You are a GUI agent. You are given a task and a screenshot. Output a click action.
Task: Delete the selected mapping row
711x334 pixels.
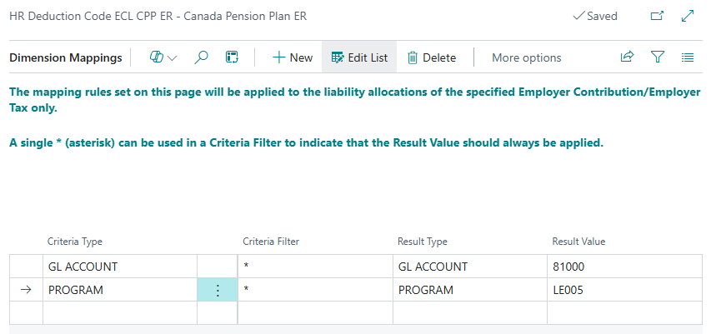tap(431, 57)
